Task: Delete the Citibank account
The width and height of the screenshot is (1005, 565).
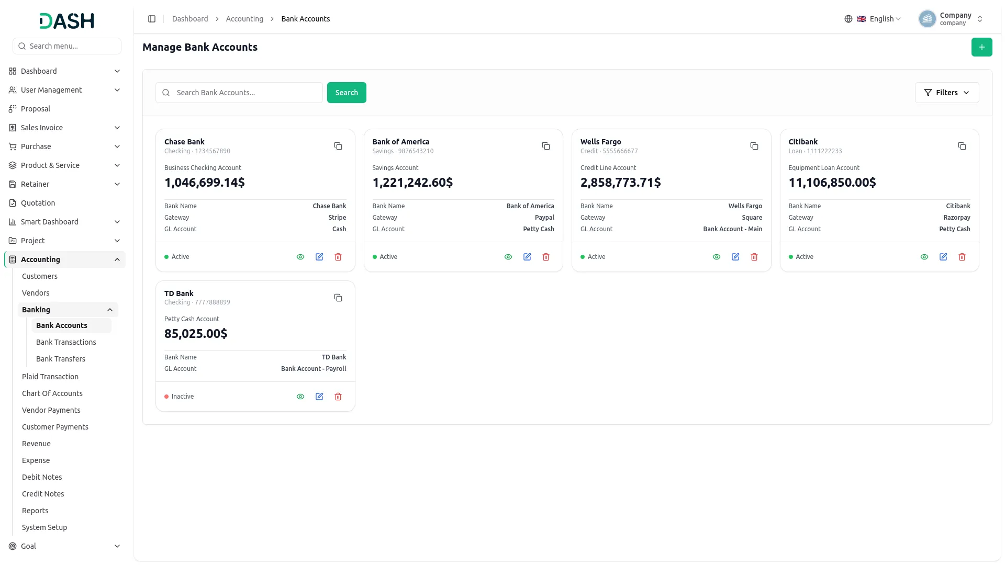Action: click(962, 257)
